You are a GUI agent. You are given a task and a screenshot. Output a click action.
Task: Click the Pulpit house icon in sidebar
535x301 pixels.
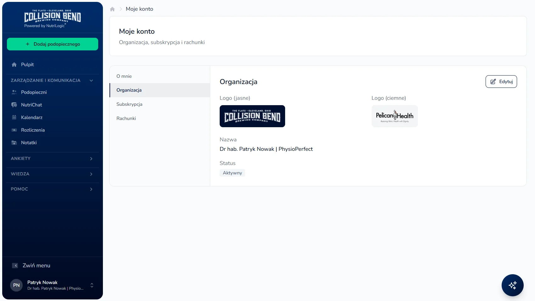click(14, 65)
